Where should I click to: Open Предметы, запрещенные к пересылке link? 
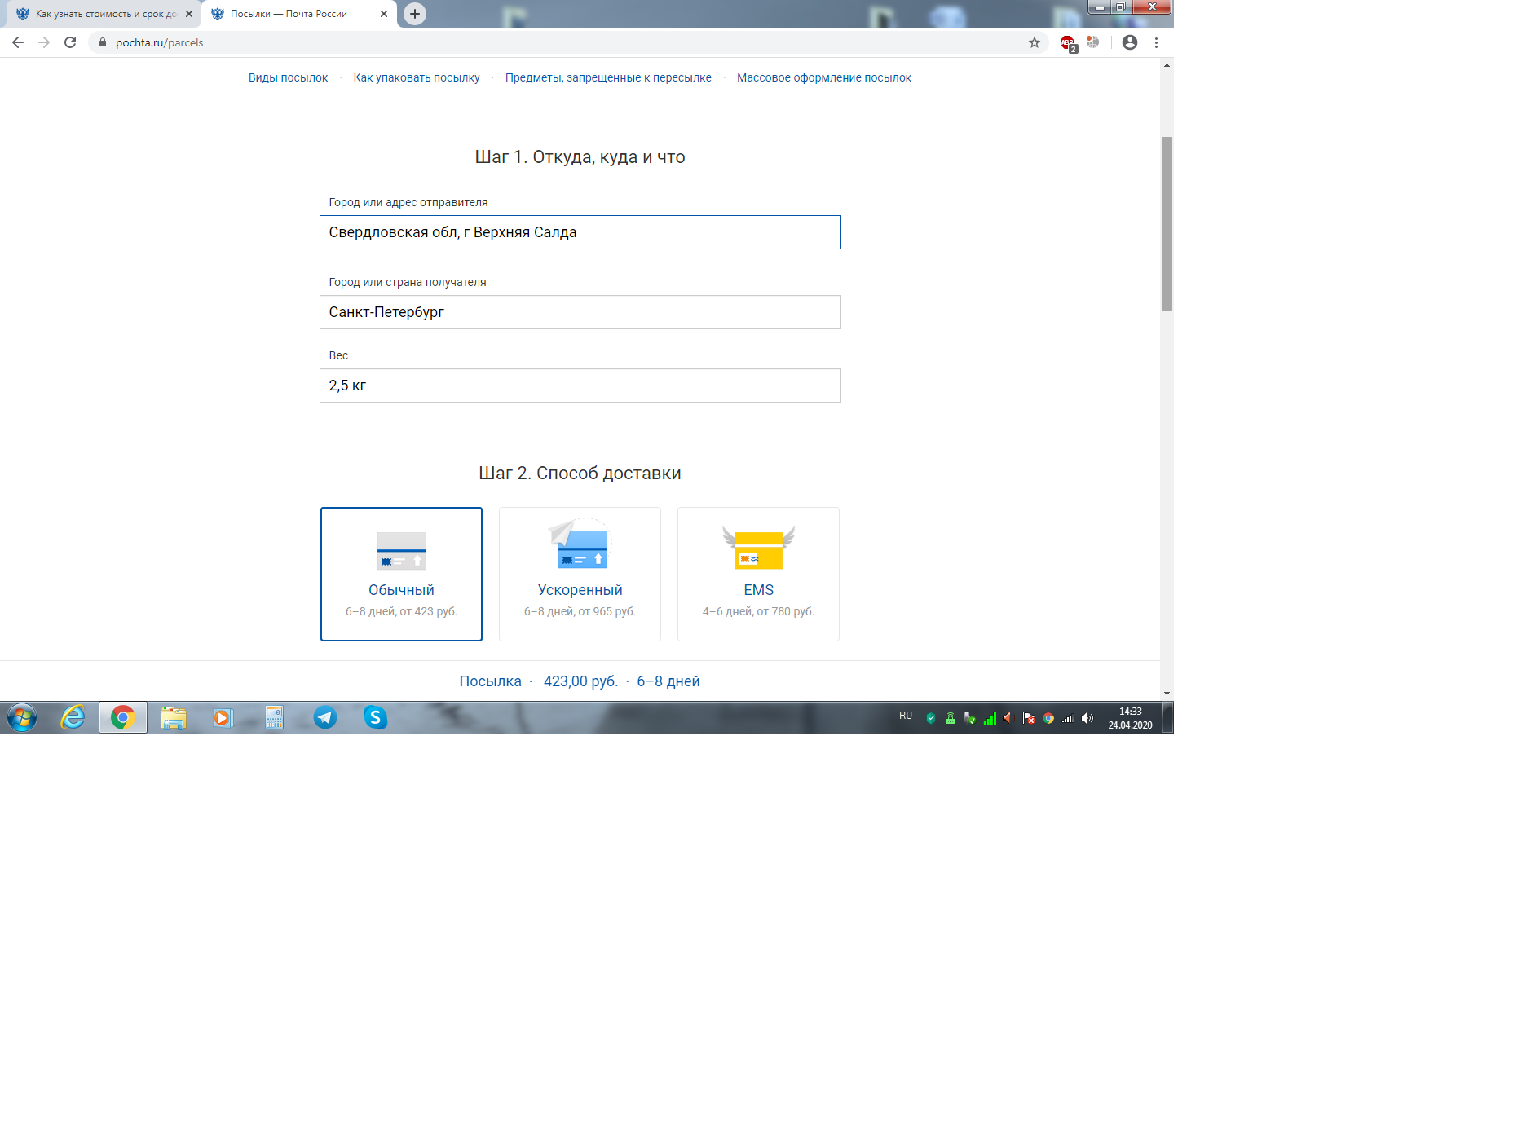click(608, 77)
